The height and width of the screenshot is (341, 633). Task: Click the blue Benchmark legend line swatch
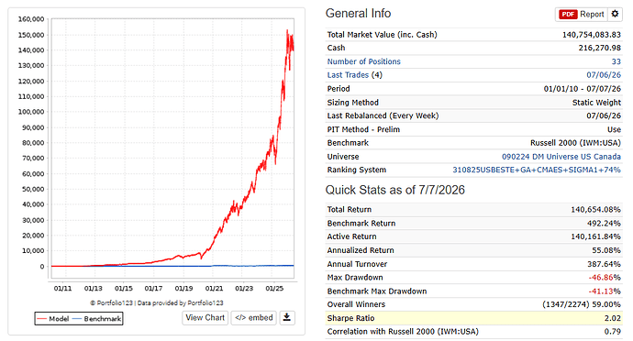(x=77, y=319)
